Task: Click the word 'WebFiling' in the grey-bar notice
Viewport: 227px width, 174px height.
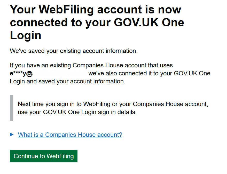Action: [97, 104]
